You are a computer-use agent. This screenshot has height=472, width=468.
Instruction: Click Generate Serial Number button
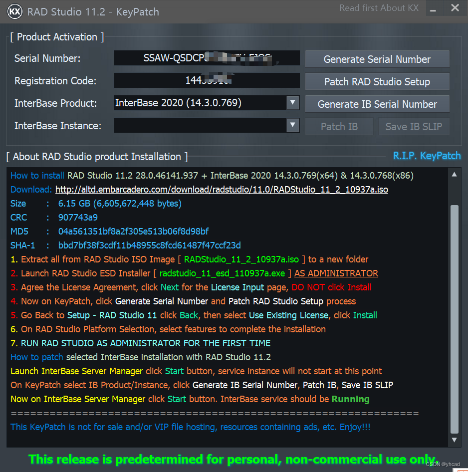coord(377,59)
